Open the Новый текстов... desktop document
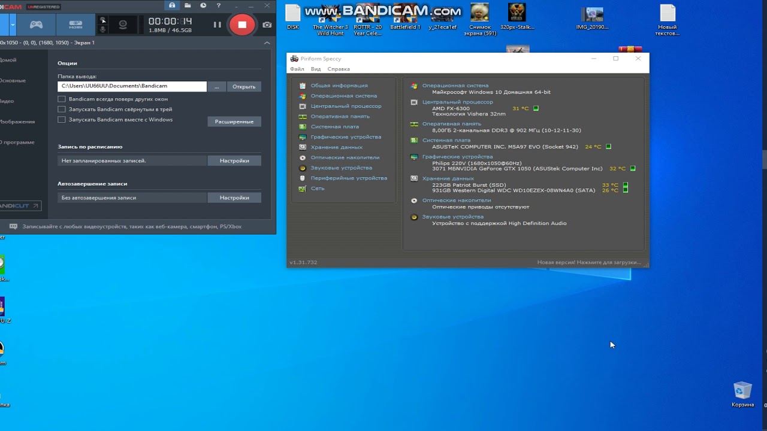Image resolution: width=767 pixels, height=431 pixels. point(668,20)
